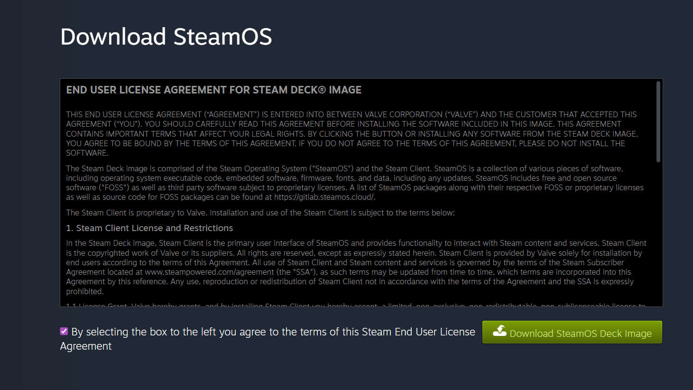Click the "Download SteamOS" page title
693x390 pixels.
click(166, 37)
